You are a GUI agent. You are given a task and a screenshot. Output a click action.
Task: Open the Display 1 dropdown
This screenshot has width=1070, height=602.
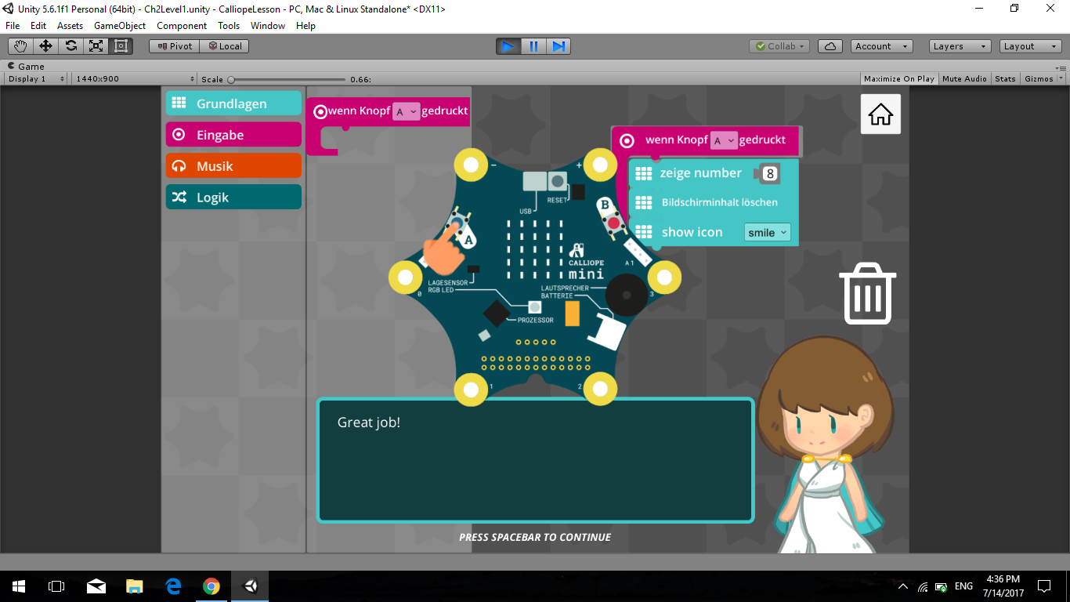point(37,79)
